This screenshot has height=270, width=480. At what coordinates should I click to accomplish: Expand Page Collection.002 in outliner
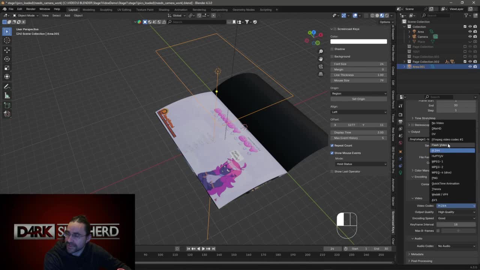click(x=404, y=61)
